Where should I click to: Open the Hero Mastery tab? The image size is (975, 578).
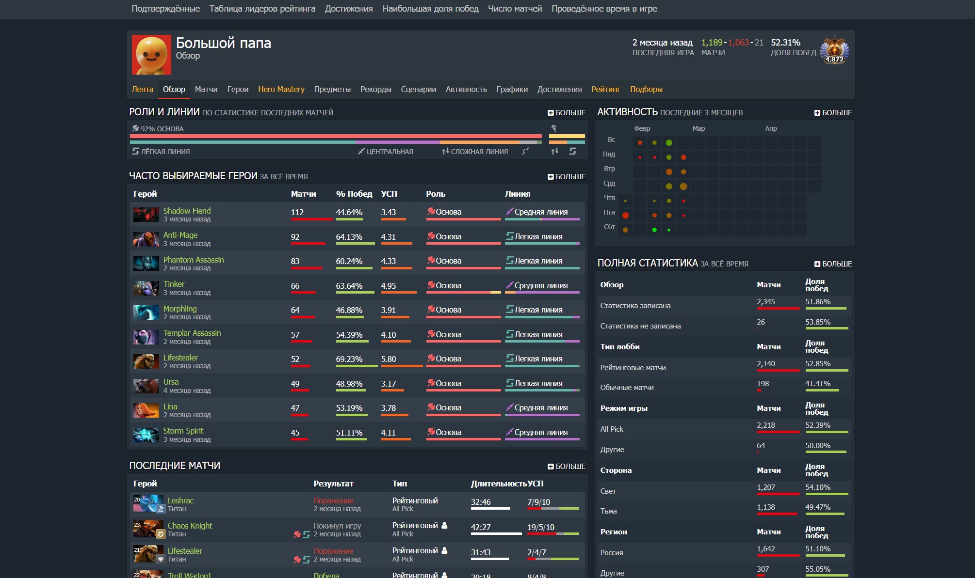coord(281,89)
